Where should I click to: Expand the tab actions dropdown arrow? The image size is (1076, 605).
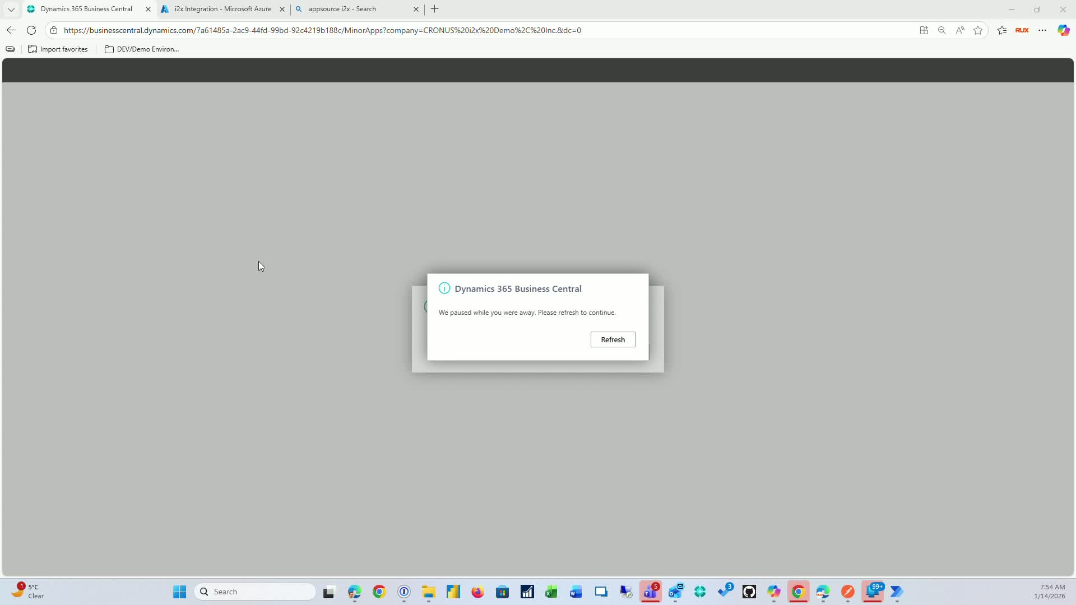point(11,9)
